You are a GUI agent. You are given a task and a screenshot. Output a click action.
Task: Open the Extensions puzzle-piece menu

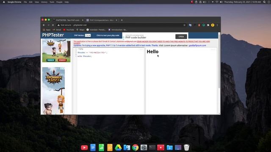tap(208, 25)
